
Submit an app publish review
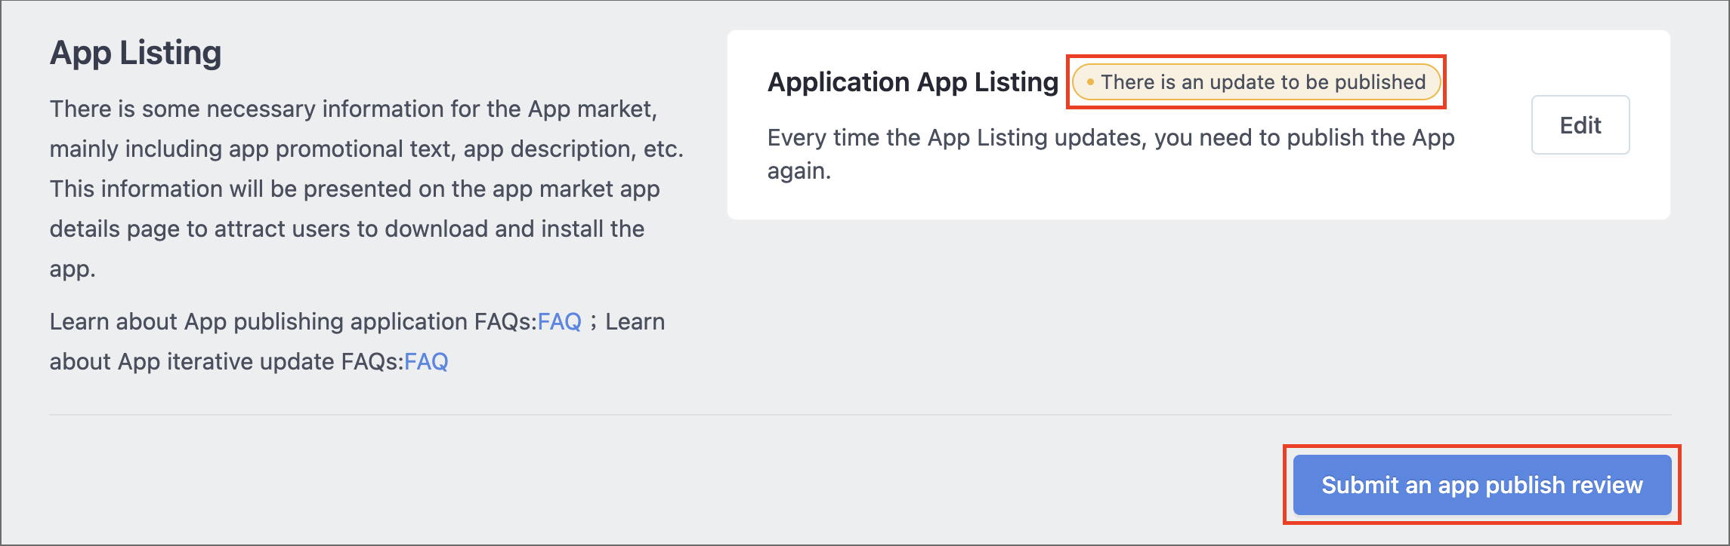click(1482, 485)
